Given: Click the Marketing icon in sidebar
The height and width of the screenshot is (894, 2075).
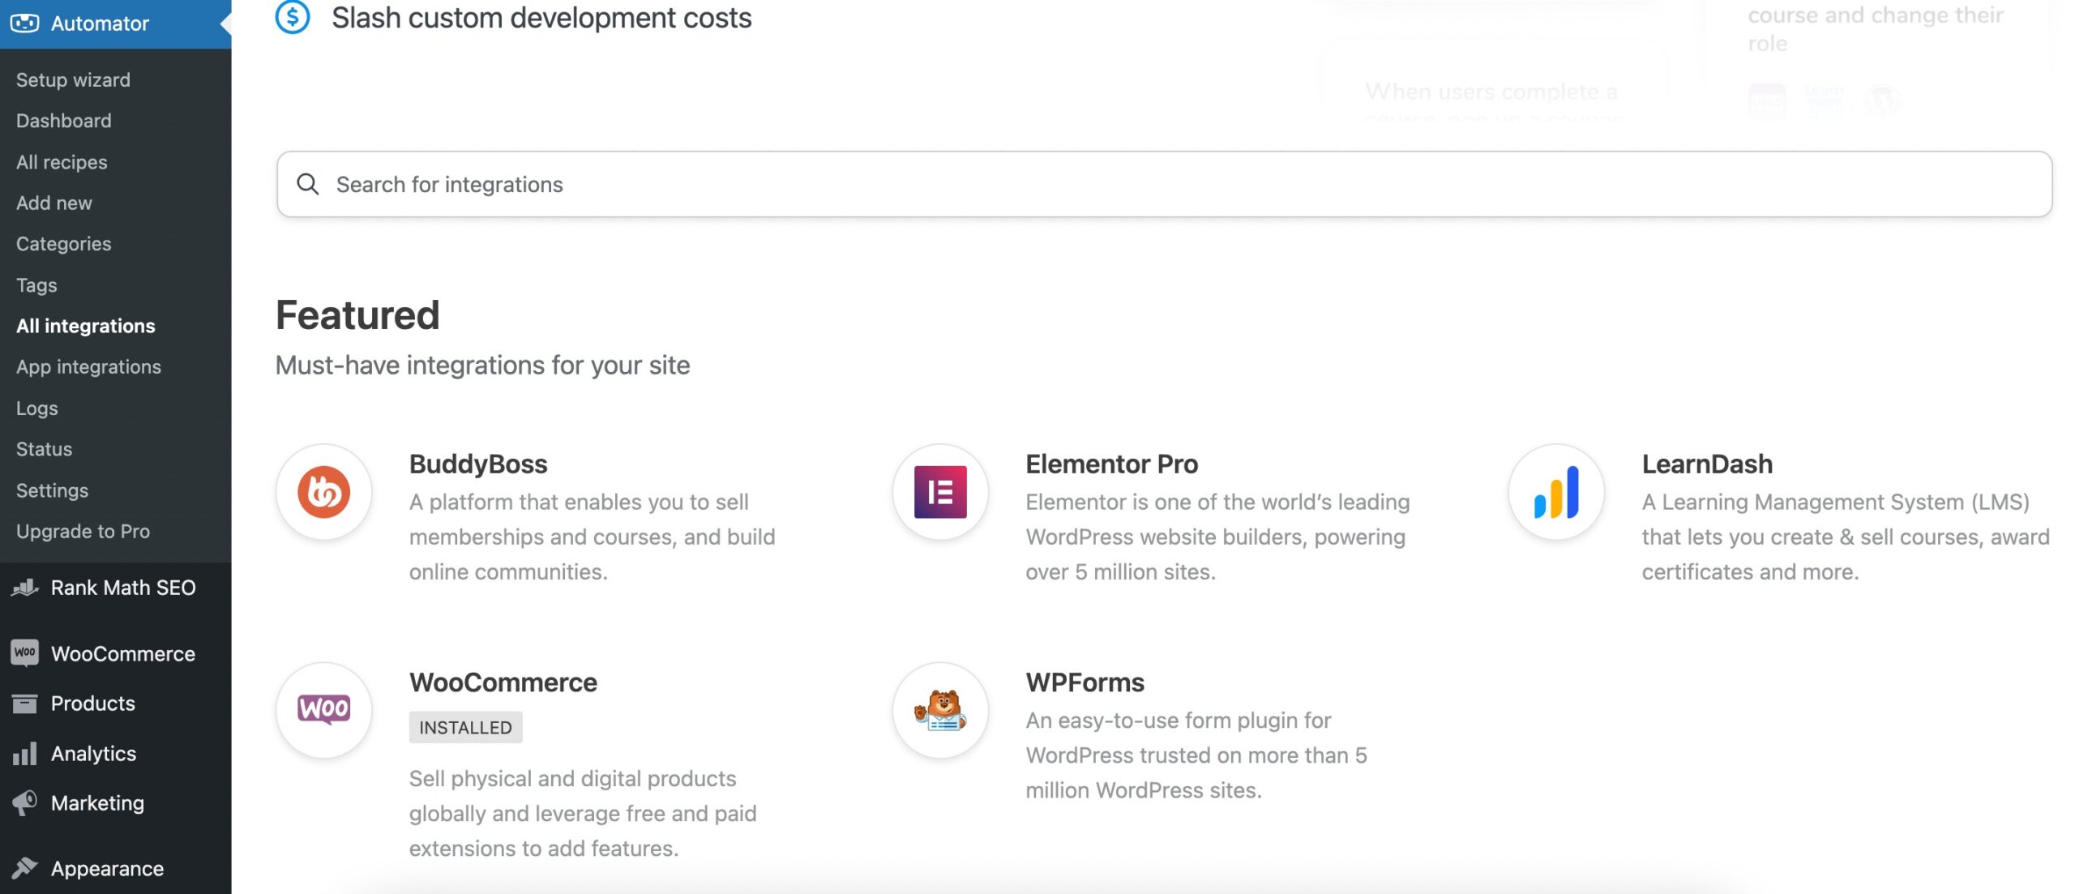Looking at the screenshot, I should pyautogui.click(x=23, y=804).
